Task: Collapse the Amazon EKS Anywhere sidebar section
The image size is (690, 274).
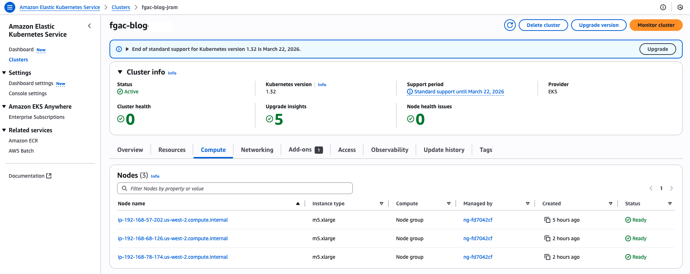Action: (4, 106)
